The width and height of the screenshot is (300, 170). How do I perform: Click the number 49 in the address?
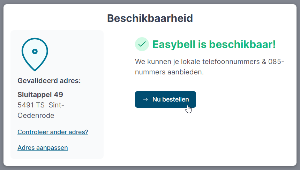[58, 95]
